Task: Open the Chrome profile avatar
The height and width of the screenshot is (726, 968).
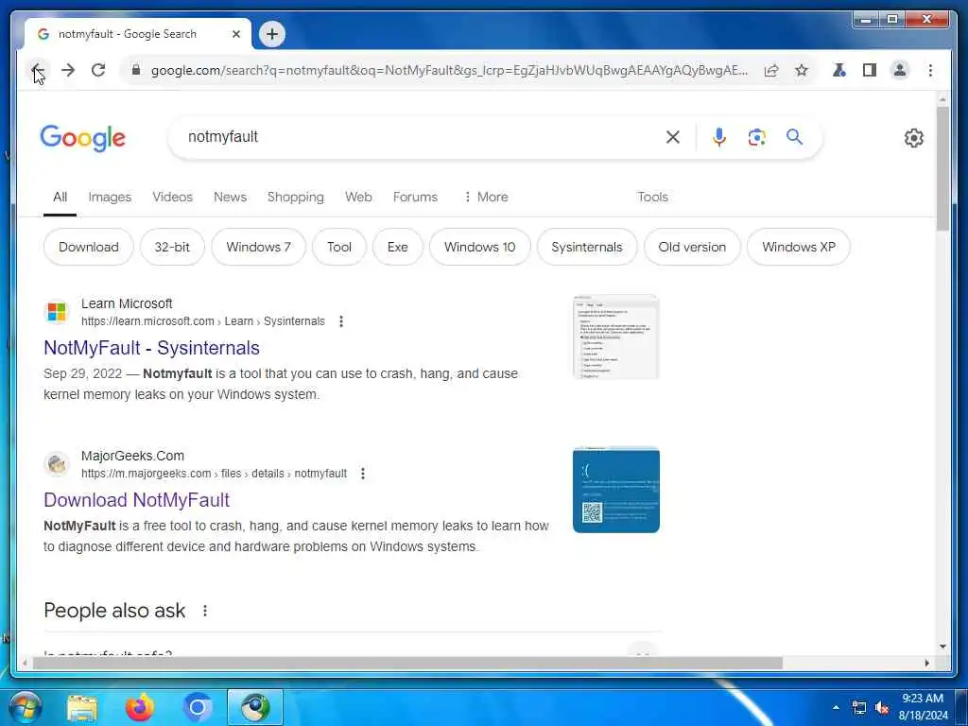Action: (900, 70)
